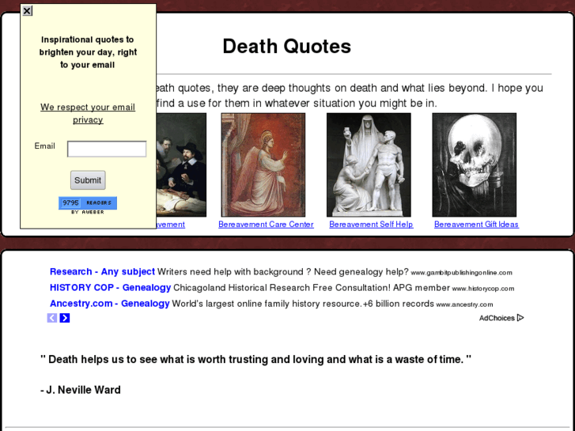The image size is (575, 431).
Task: Click the skull illusion image thumbnail
Action: pyautogui.click(x=474, y=164)
